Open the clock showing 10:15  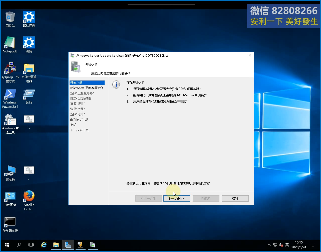pos(299,245)
